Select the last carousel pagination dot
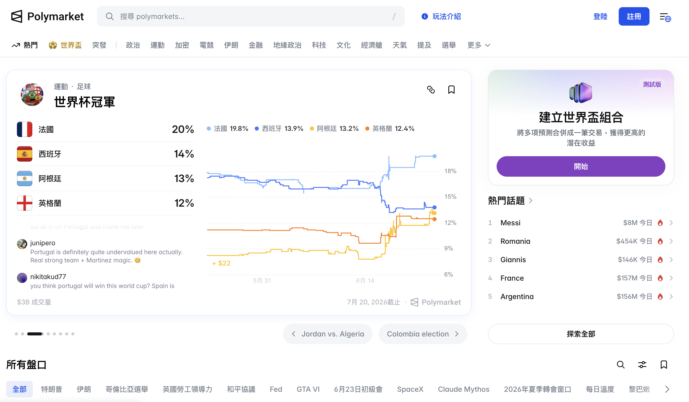 tap(73, 334)
